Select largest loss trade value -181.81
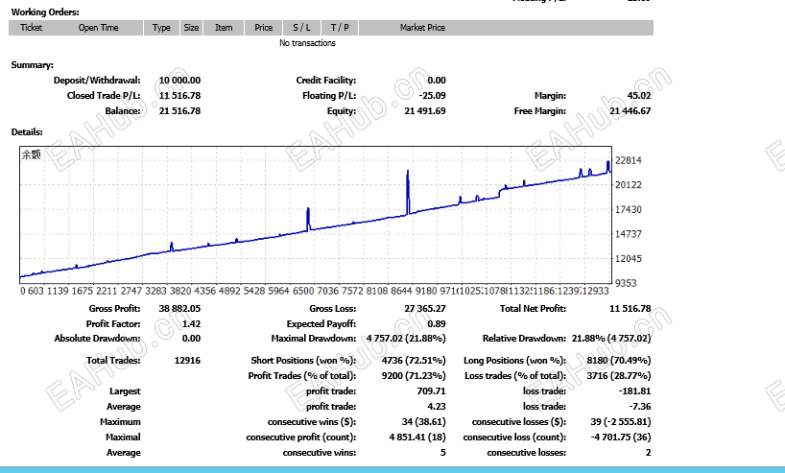The width and height of the screenshot is (785, 473). point(634,391)
